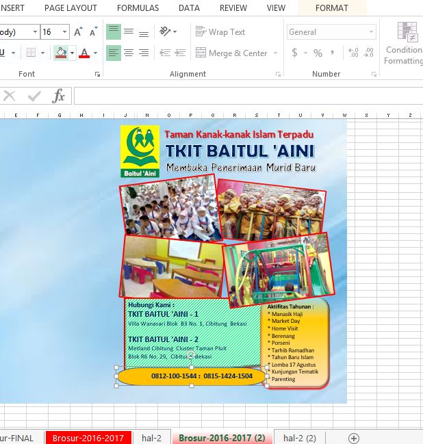Click the font size box showing 16
The height and width of the screenshot is (444, 423).
[51, 31]
